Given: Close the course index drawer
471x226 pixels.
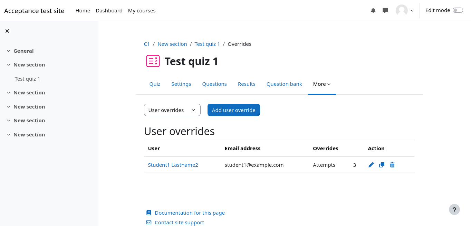Looking at the screenshot, I should (7, 31).
